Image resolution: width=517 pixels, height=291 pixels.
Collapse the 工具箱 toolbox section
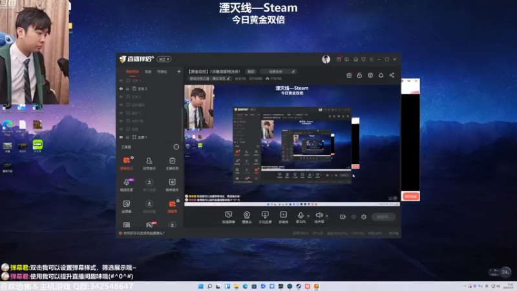(176, 147)
